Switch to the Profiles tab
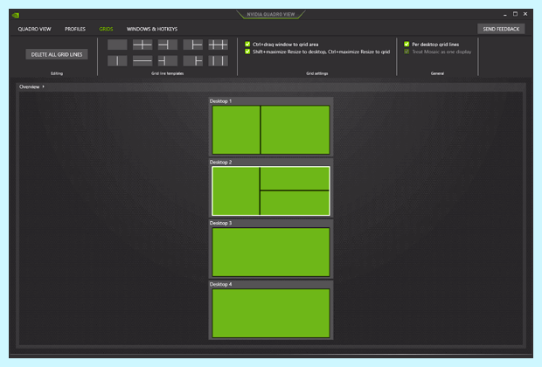The height and width of the screenshot is (367, 542). tap(75, 29)
